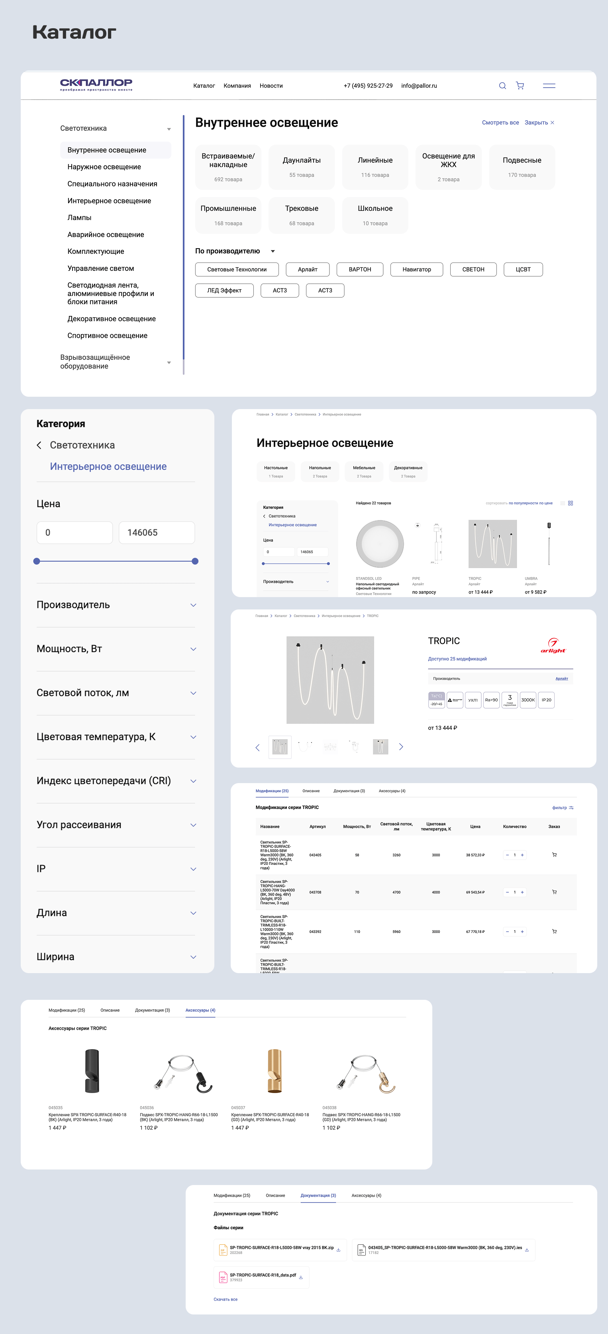Select Аварийное освещение in the sidebar
608x1334 pixels.
(106, 235)
